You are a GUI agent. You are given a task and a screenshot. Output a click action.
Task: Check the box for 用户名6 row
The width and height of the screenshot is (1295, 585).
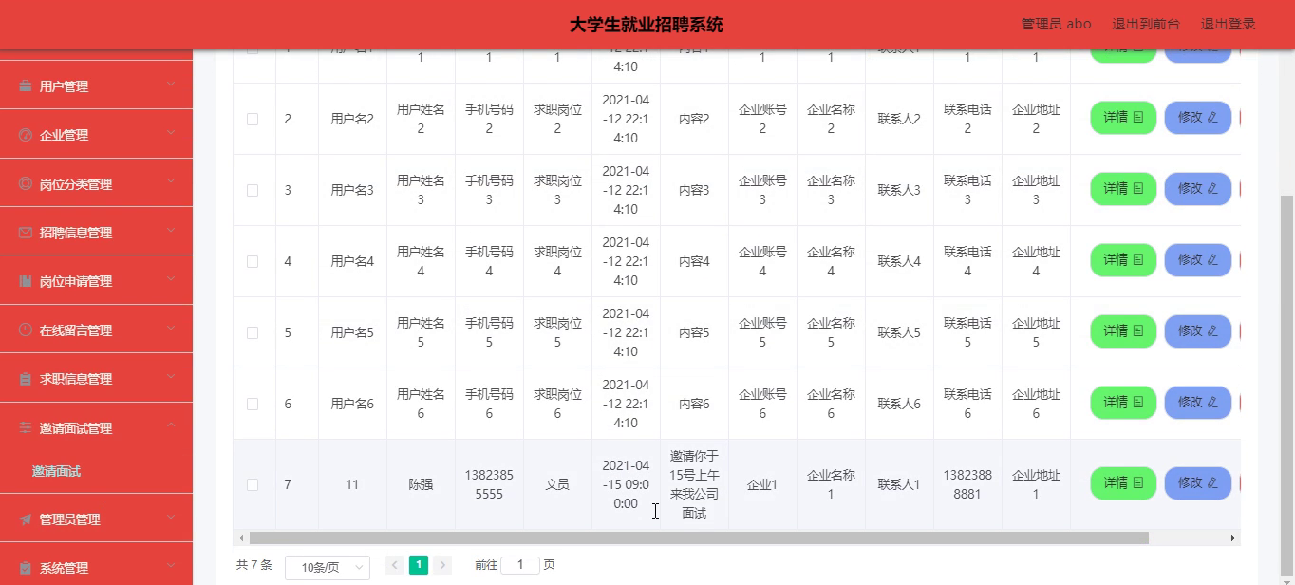(x=253, y=404)
